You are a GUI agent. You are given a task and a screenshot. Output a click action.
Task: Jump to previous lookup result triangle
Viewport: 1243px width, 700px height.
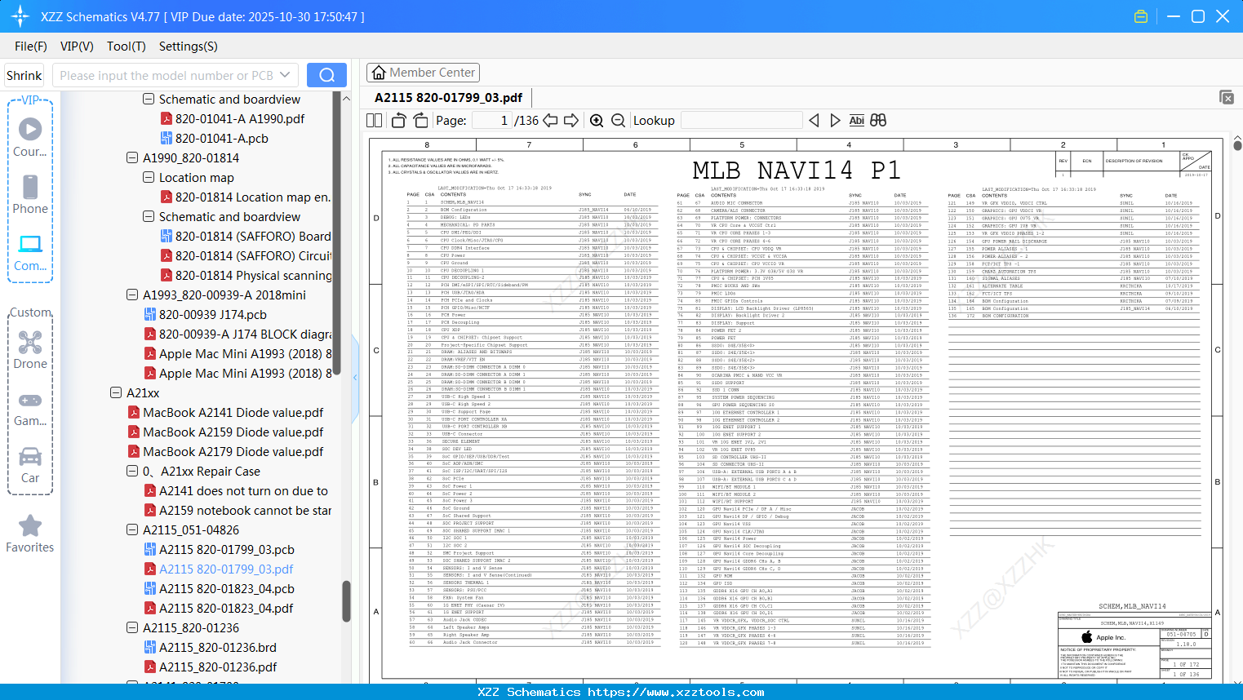click(814, 121)
